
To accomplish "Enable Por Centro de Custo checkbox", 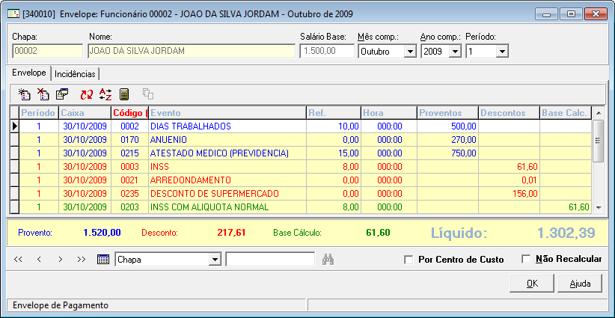I will [x=409, y=260].
